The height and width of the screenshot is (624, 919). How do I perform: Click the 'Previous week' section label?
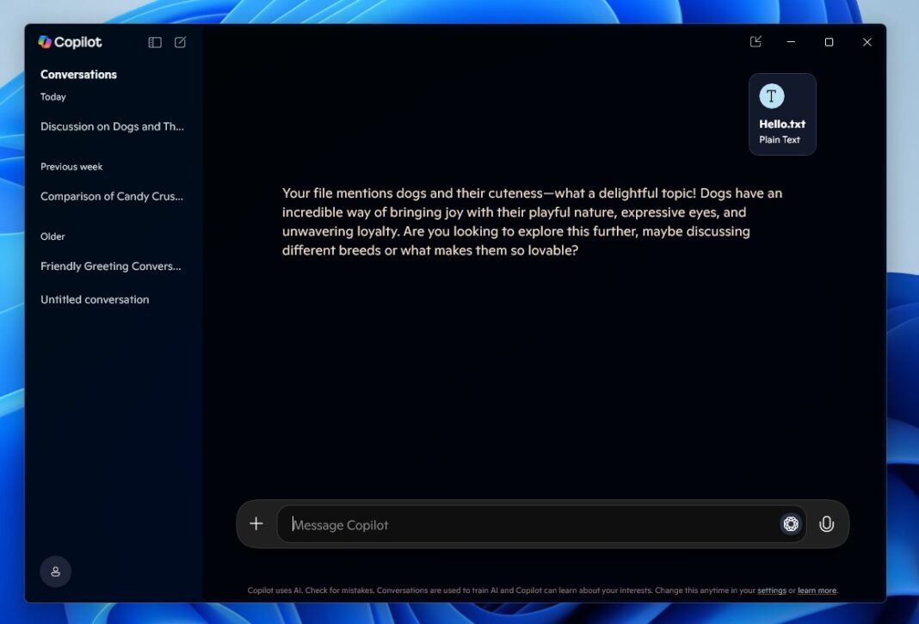tap(71, 166)
